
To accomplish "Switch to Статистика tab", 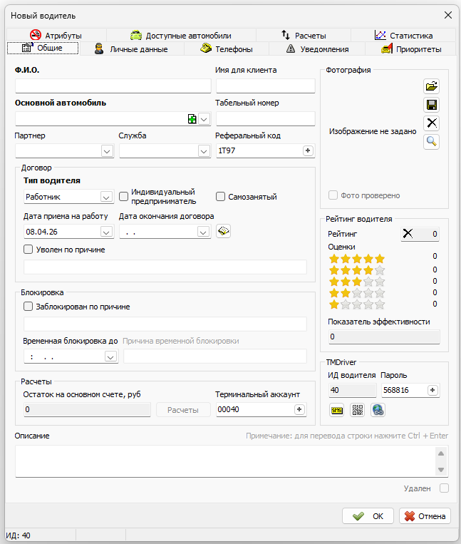I will 403,35.
